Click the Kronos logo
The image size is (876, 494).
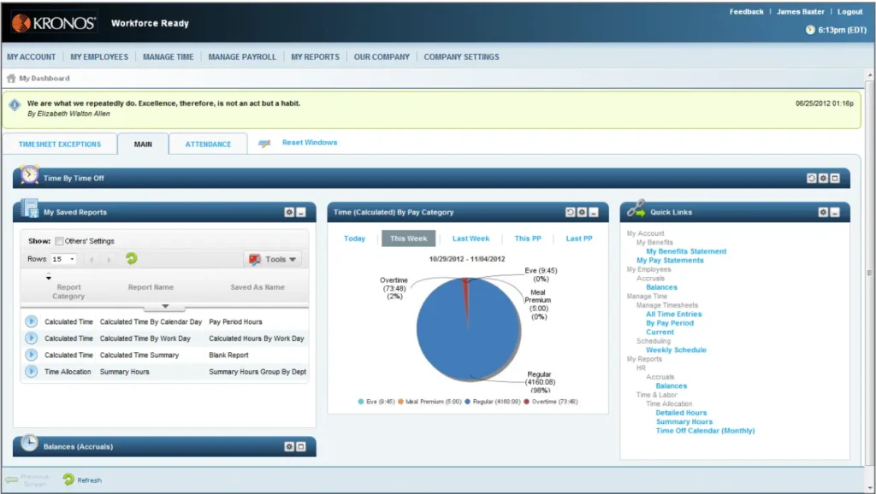(51, 23)
